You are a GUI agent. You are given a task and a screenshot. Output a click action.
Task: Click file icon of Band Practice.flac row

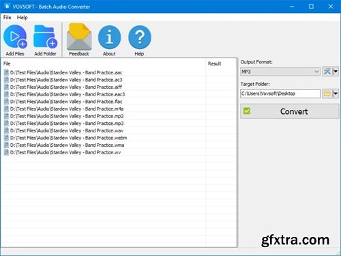click(6, 102)
